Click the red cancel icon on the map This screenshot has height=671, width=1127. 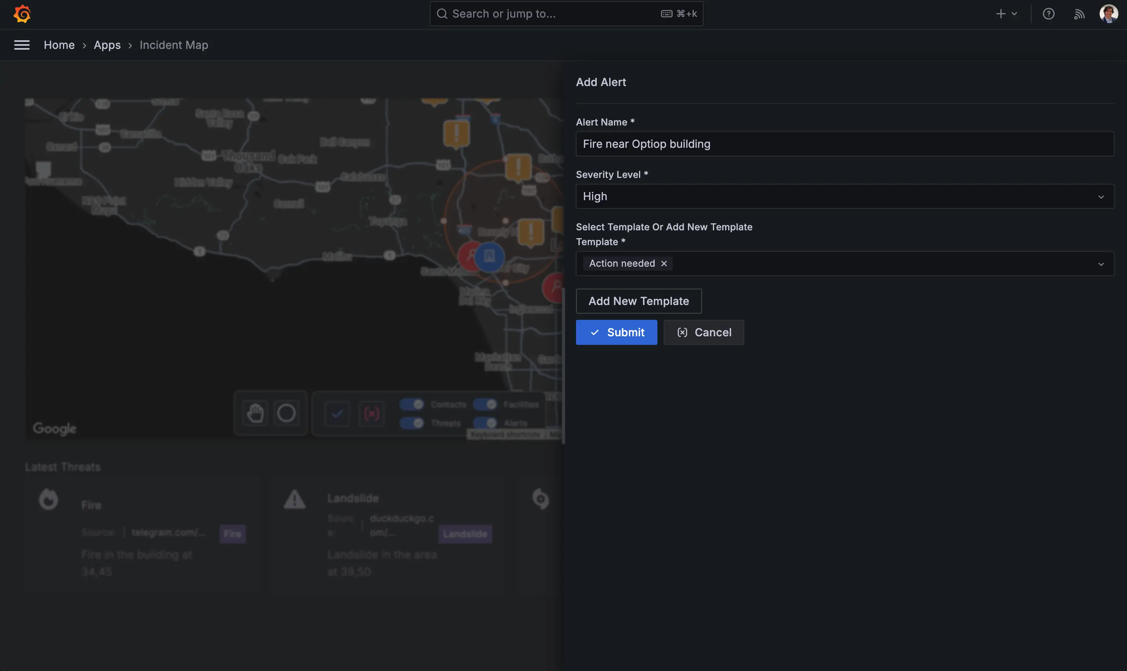[x=371, y=413]
